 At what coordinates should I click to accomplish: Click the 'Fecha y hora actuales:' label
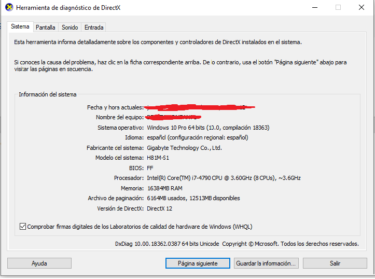[x=116, y=107]
